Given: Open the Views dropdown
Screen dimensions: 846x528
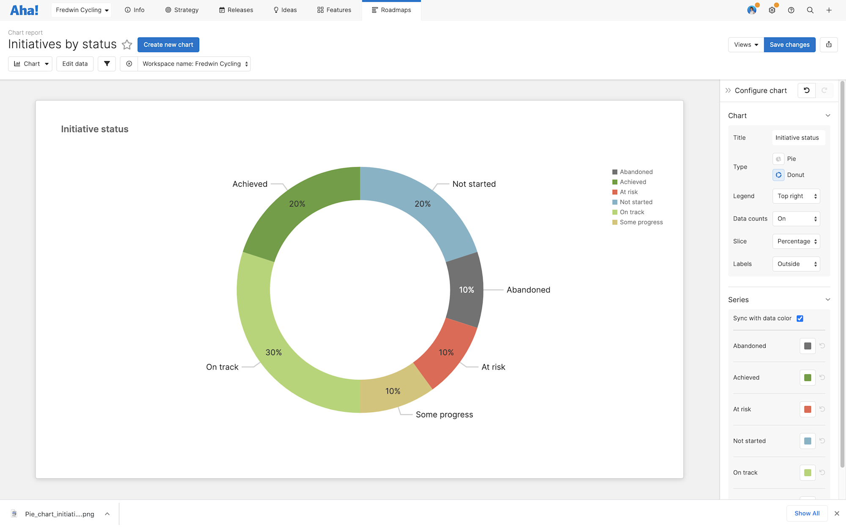Looking at the screenshot, I should (746, 45).
